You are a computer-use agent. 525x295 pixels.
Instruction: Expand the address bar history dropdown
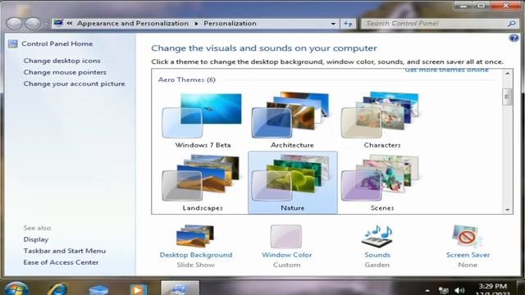click(x=333, y=24)
